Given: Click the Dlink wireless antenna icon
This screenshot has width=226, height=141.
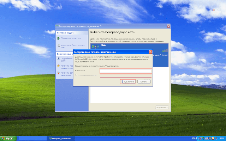Looking at the screenshot, I should 95,47.
